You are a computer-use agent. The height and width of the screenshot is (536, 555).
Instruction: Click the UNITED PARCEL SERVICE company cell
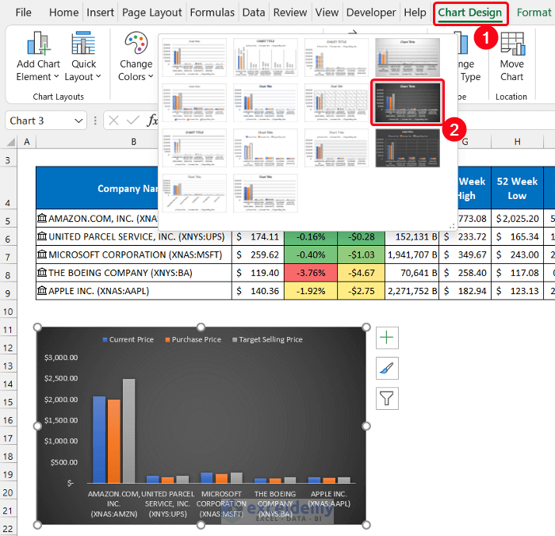tap(134, 236)
